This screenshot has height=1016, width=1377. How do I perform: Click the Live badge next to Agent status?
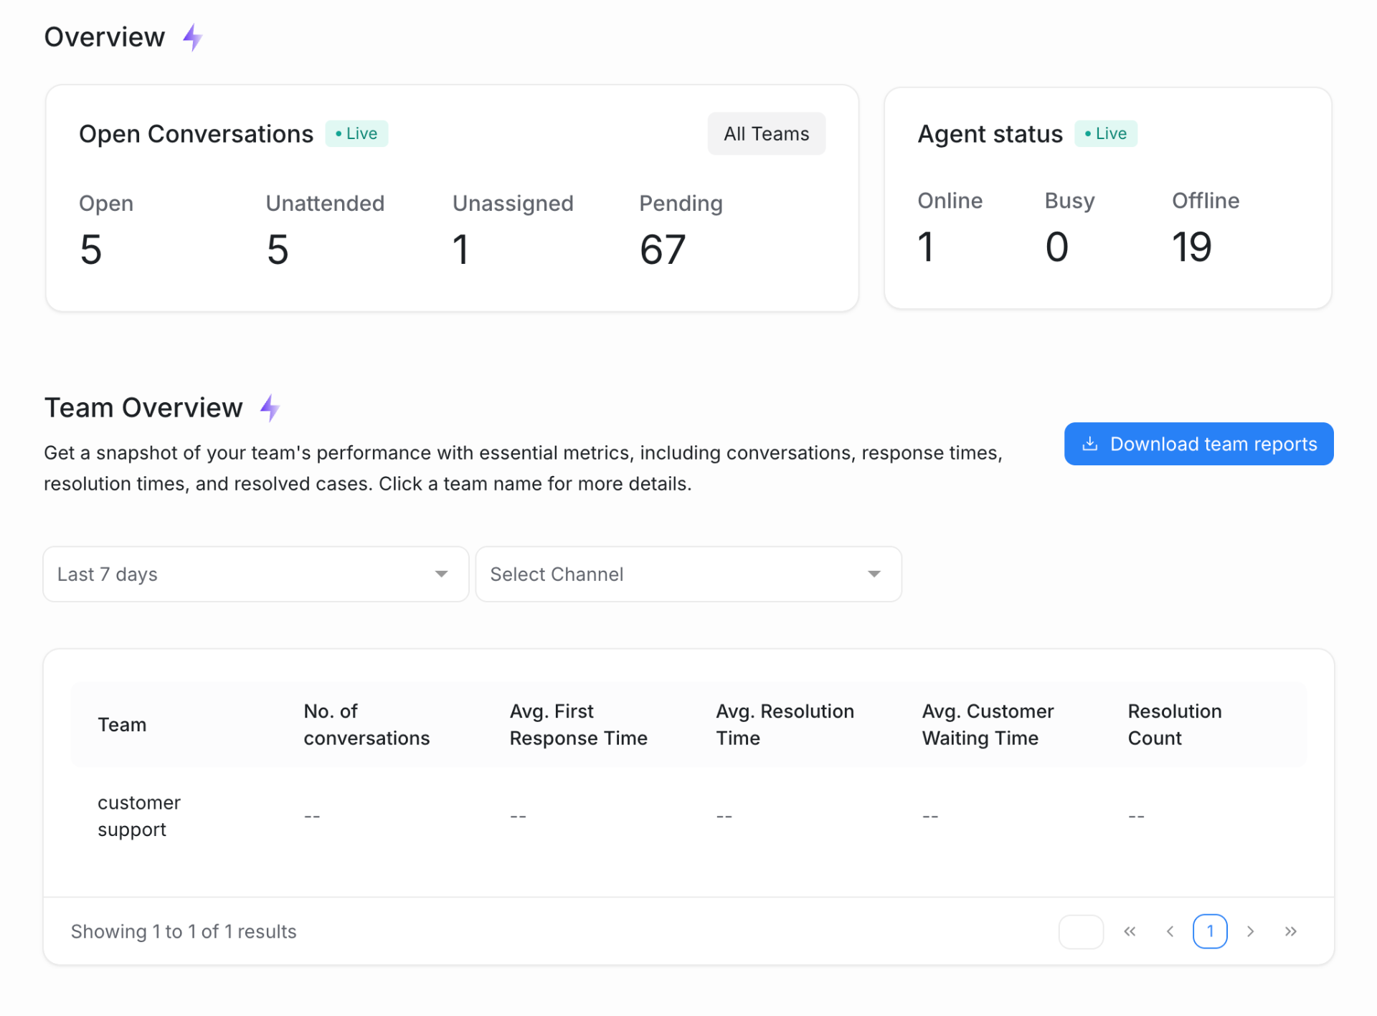click(1105, 133)
